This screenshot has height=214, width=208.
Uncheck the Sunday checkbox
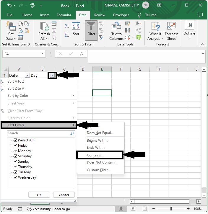tap(16, 161)
